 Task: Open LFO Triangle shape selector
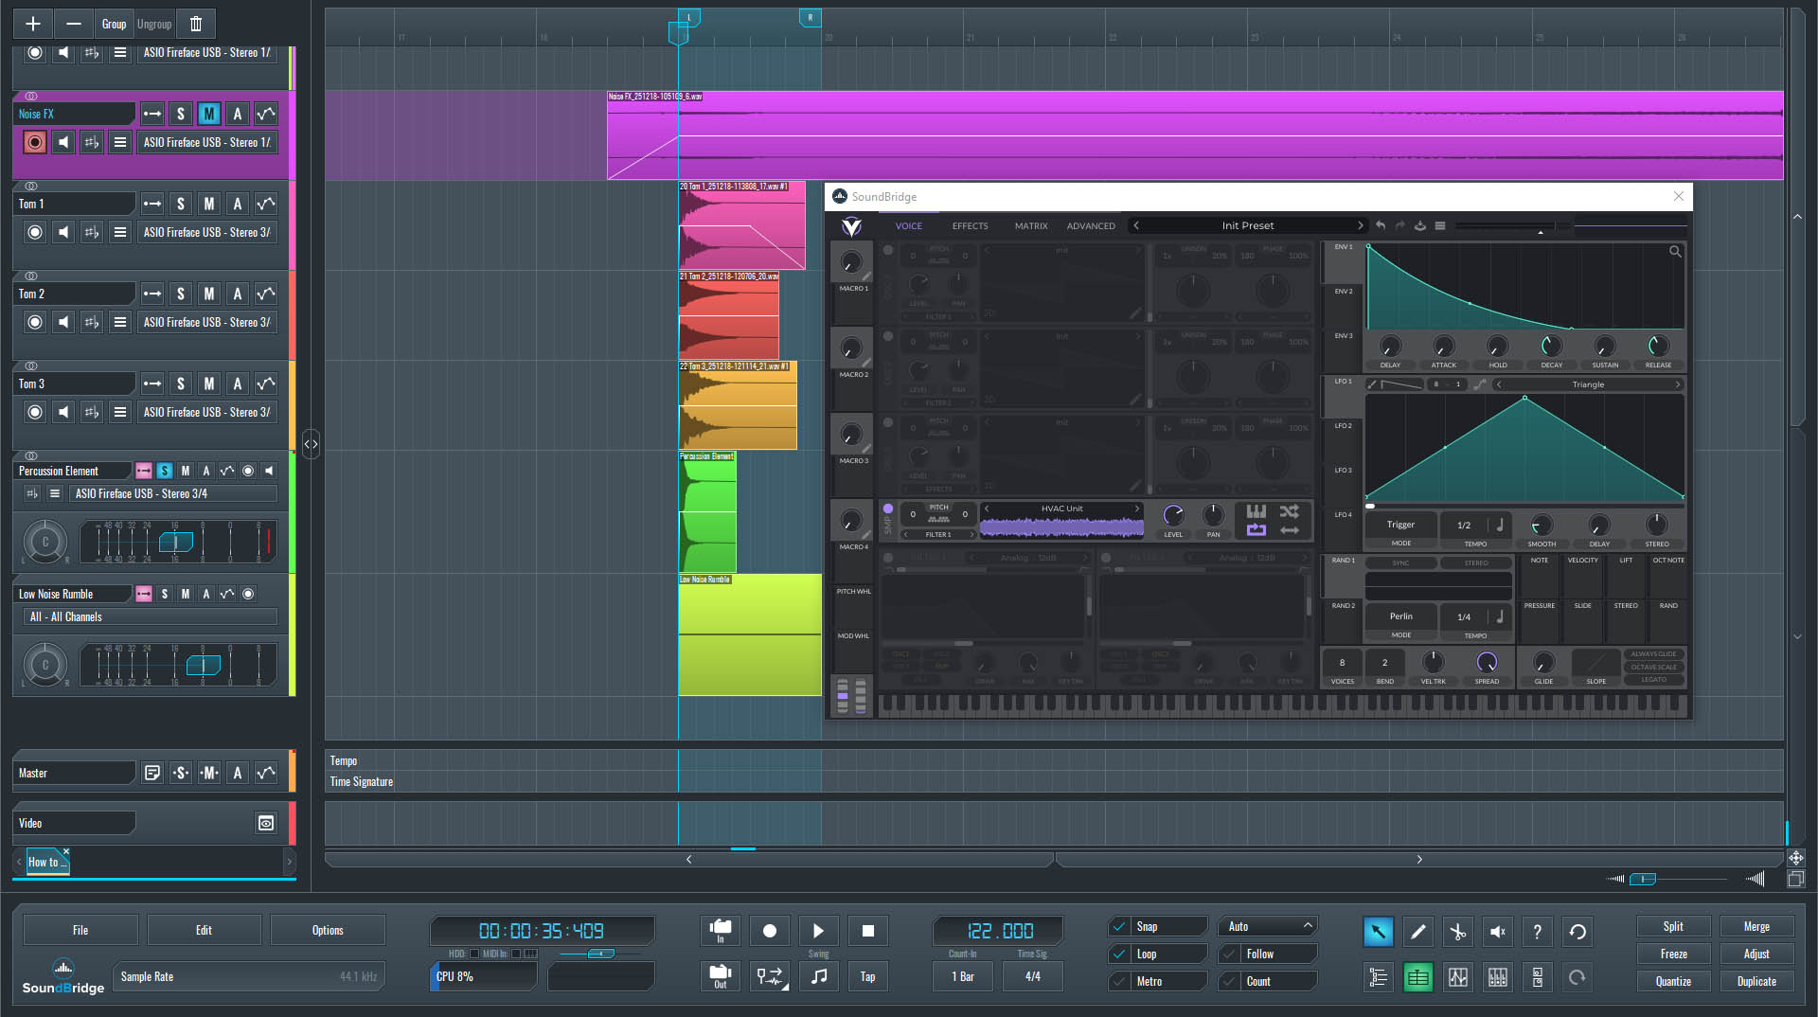coord(1588,384)
